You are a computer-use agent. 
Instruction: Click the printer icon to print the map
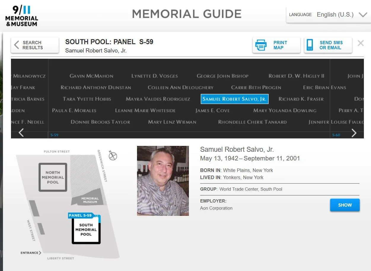pyautogui.click(x=261, y=44)
